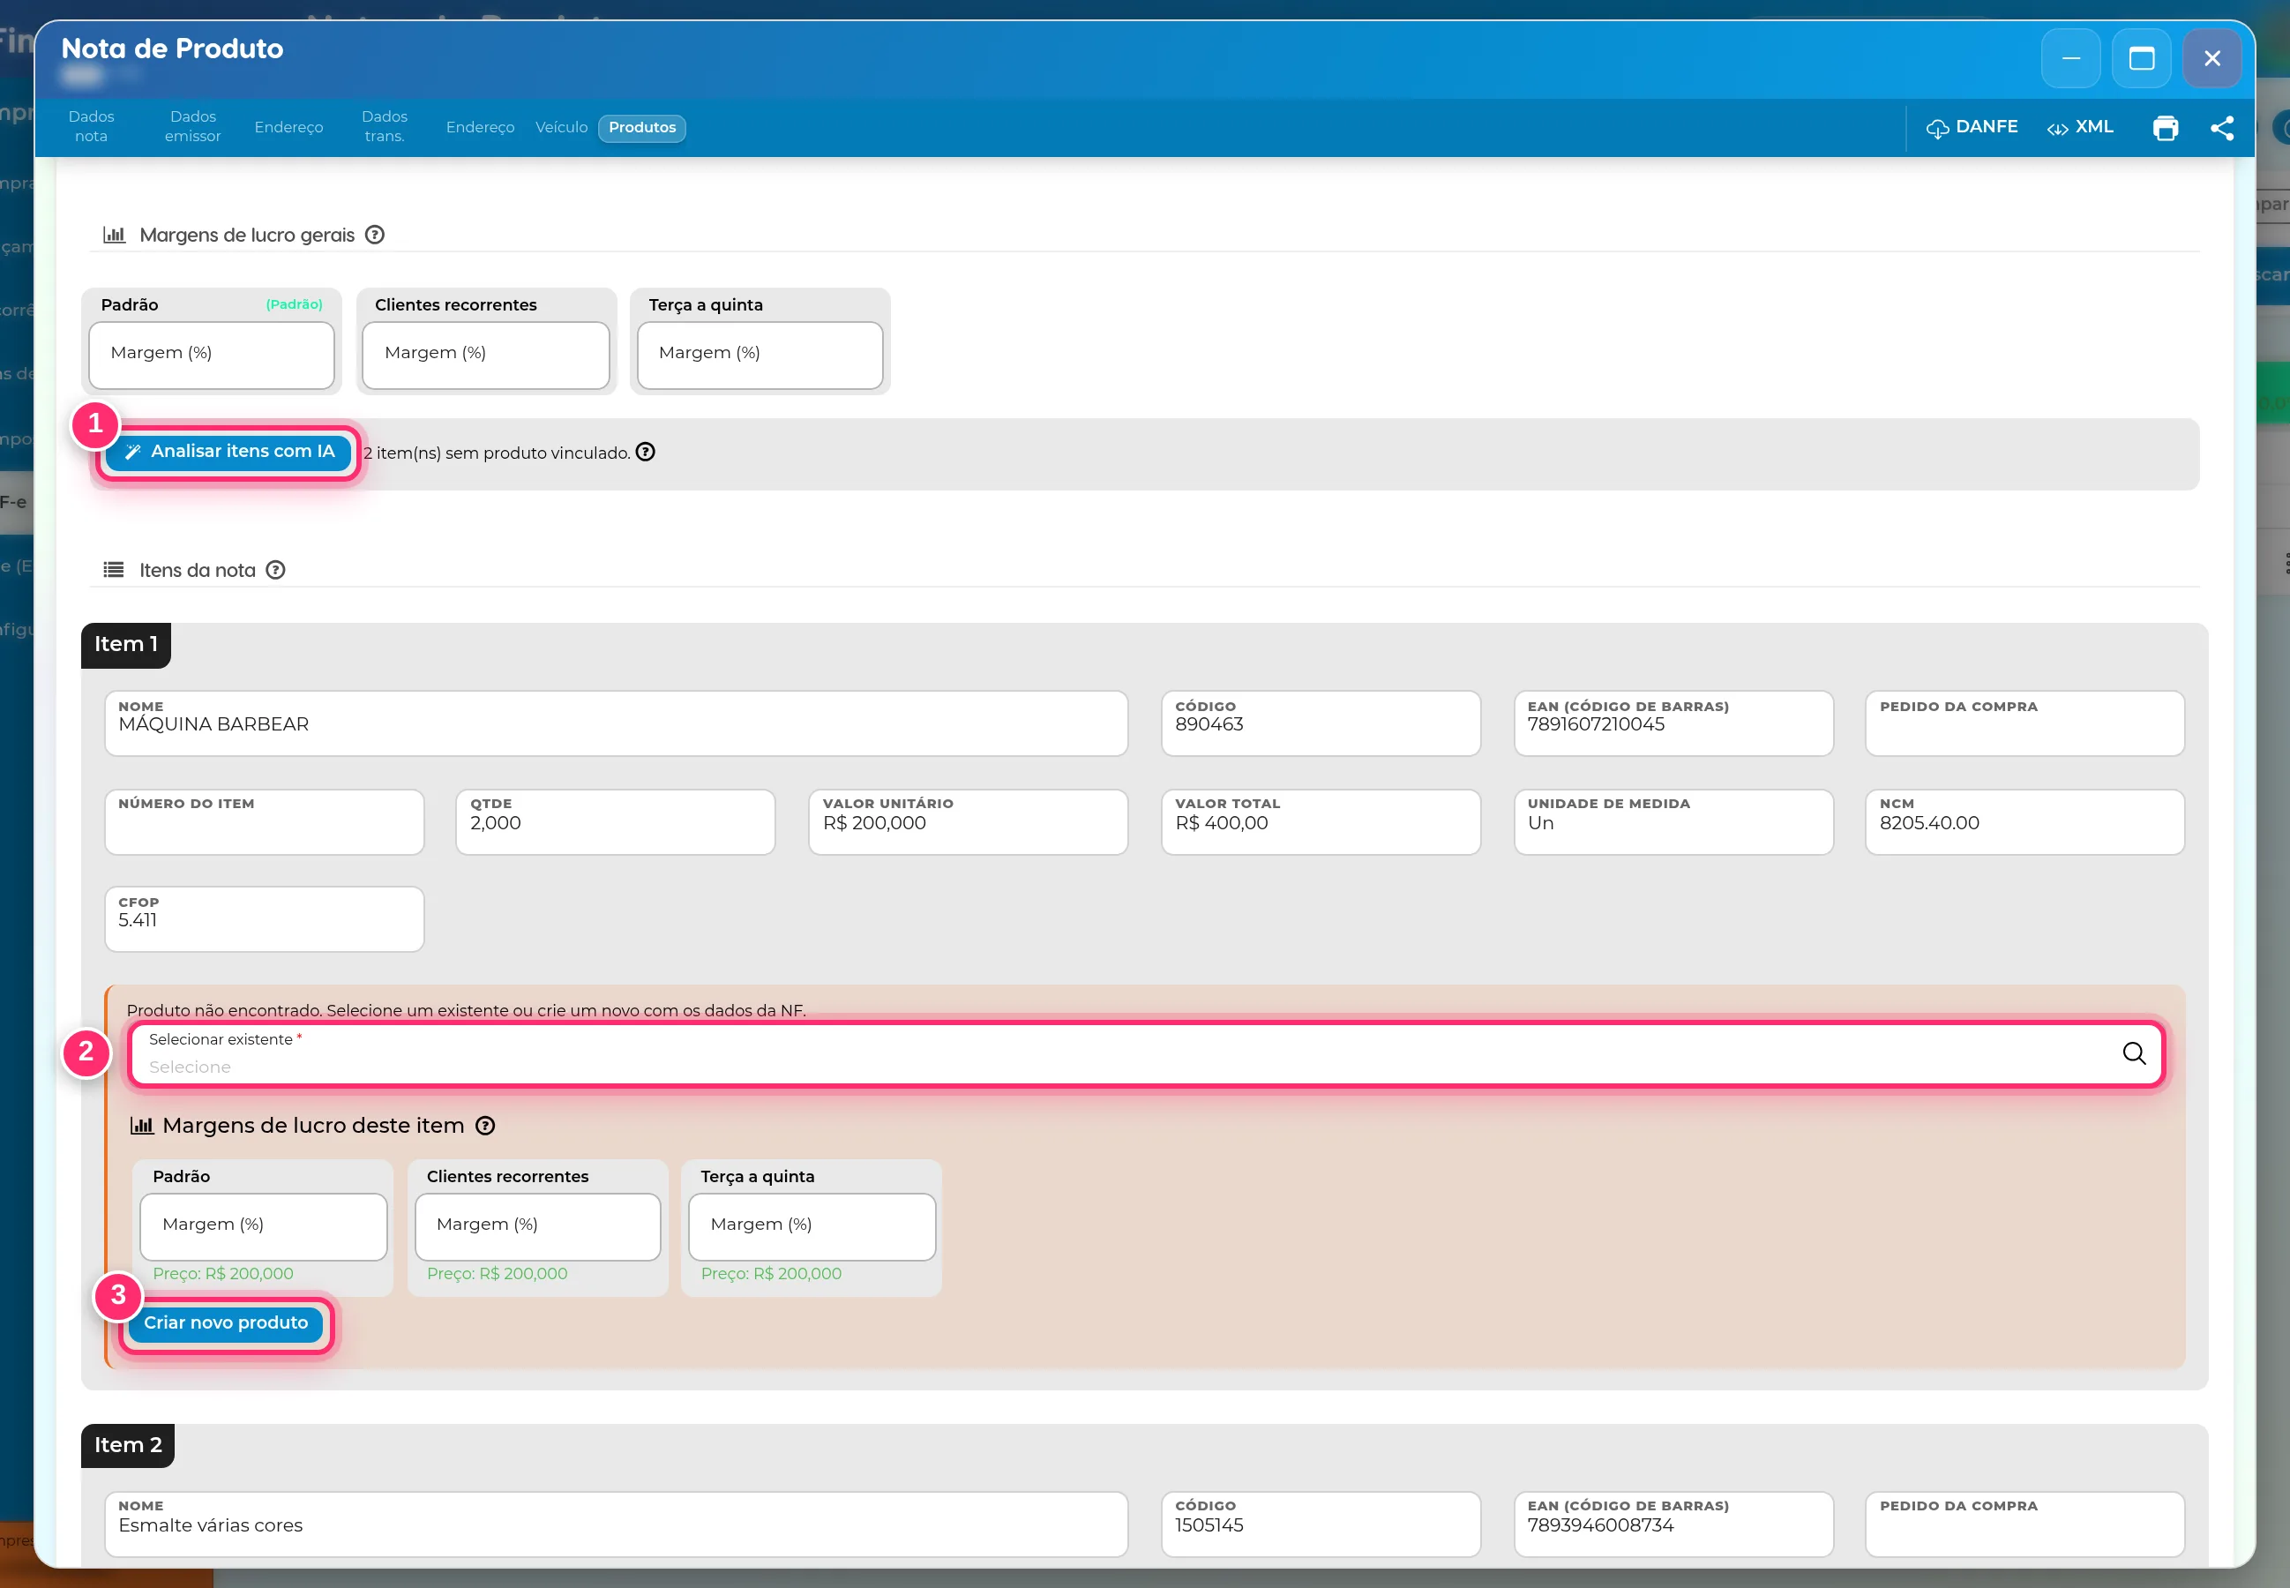Viewport: 2290px width, 1588px height.
Task: Click VALOR UNITÁRIO field R$ 200,000
Action: 968,822
